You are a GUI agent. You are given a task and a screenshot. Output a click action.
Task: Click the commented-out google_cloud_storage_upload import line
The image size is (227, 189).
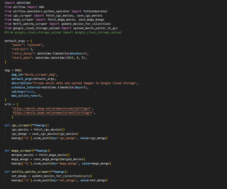tap(63, 32)
